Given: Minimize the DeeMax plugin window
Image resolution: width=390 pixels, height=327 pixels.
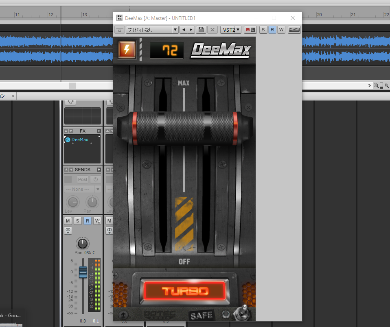Looking at the screenshot, I should (255, 18).
